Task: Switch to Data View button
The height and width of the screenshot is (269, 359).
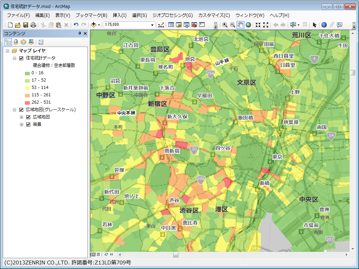Action: [x=93, y=254]
